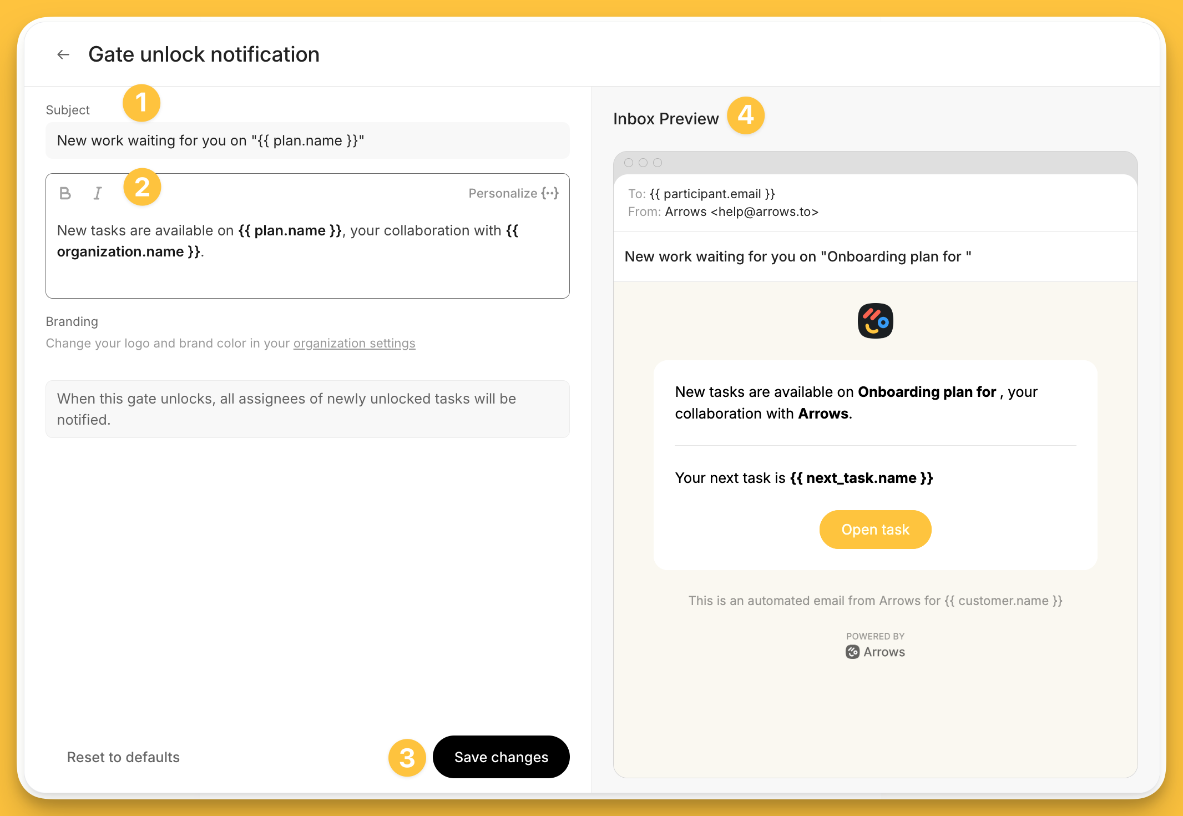Image resolution: width=1183 pixels, height=816 pixels.
Task: Click Reset to defaults
Action: pyautogui.click(x=123, y=757)
